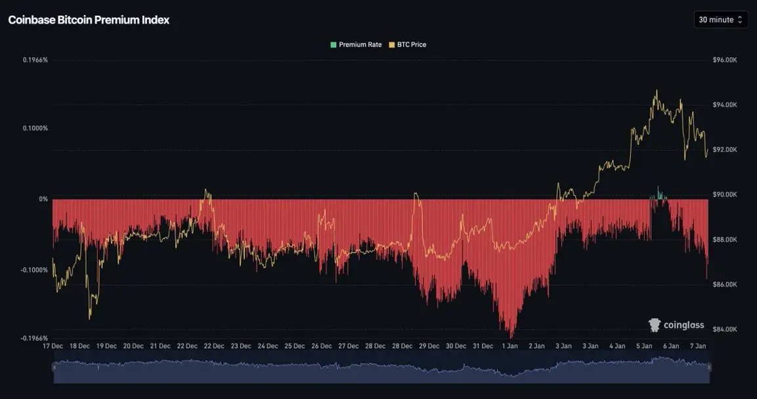This screenshot has width=757, height=399.
Task: Click the 30 Dec date label
Action: 456,346
